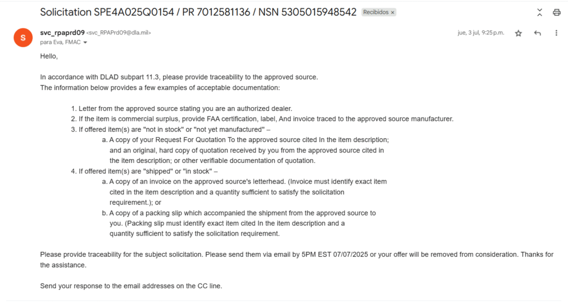Click the sentence mentioning DLAD subpart 11.3

(x=179, y=77)
